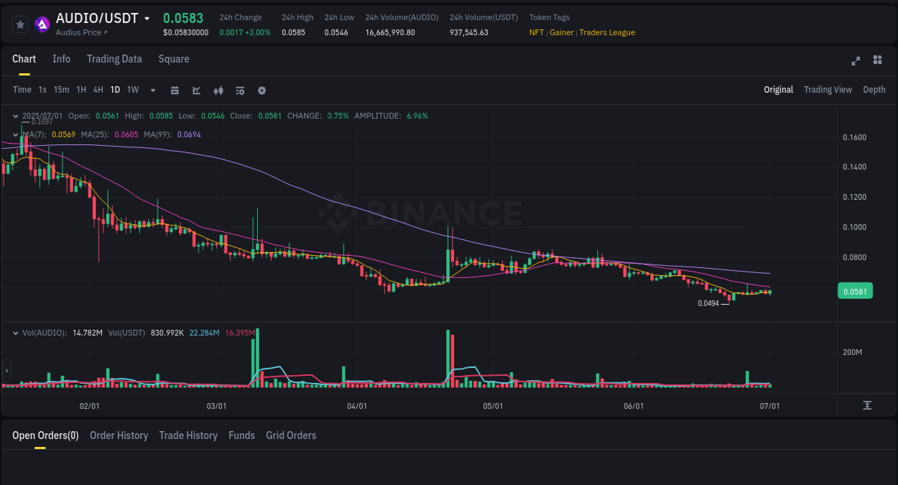This screenshot has width=898, height=485.
Task: Open chart settings via the gear icon
Action: [x=261, y=90]
